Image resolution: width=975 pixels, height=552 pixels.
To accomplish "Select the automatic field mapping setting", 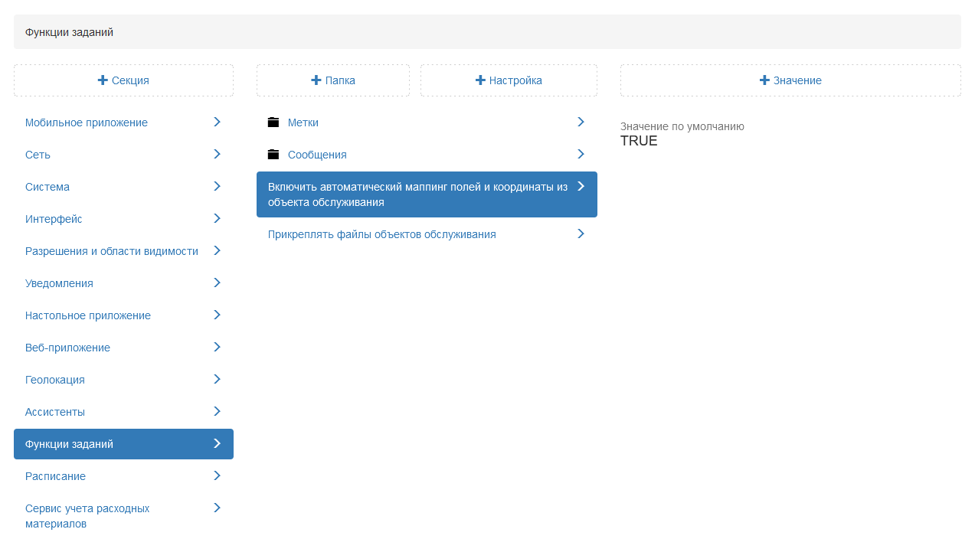I will 417,194.
